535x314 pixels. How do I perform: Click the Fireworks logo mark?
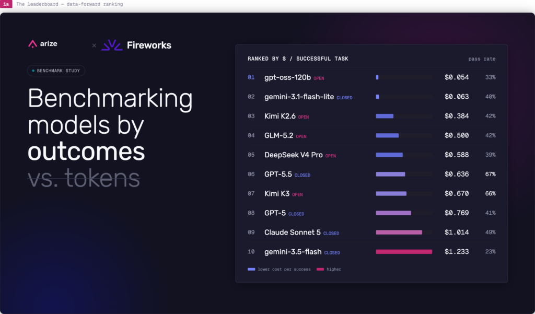click(112, 45)
